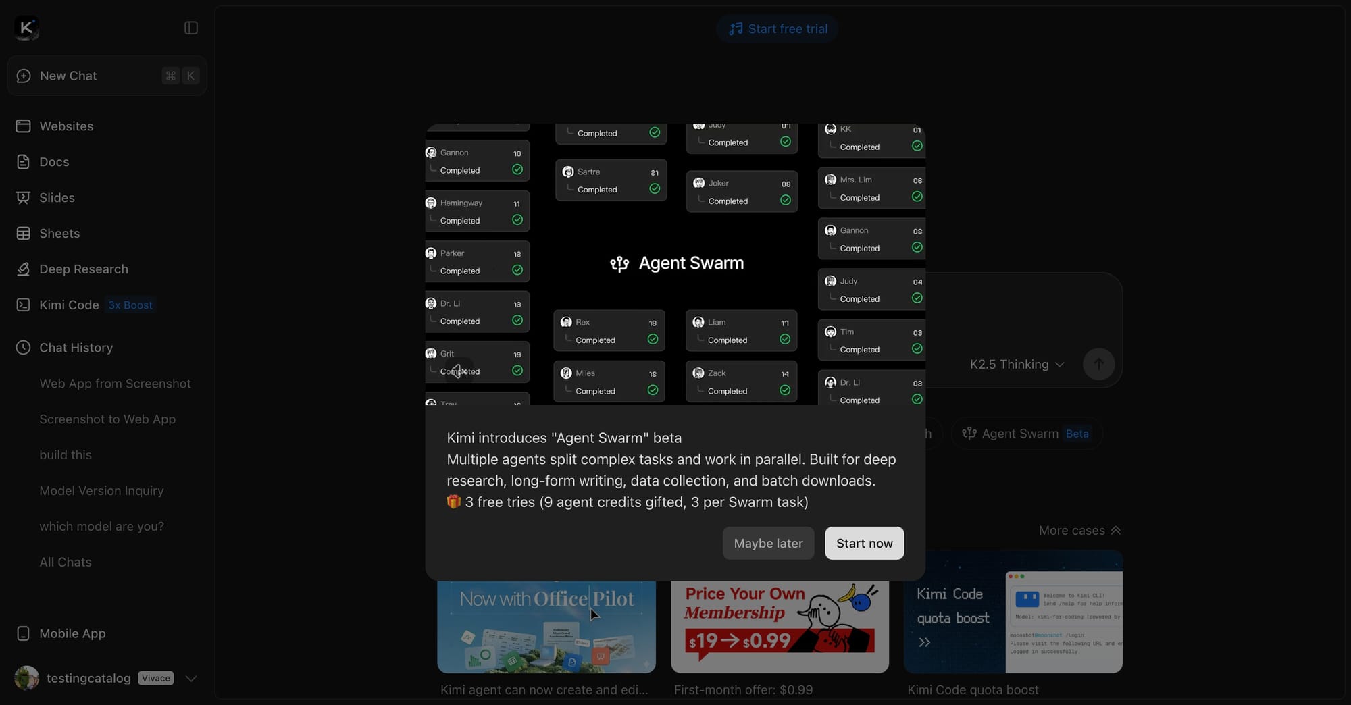This screenshot has height=705, width=1351.
Task: Open the Websites section
Action: coord(66,126)
